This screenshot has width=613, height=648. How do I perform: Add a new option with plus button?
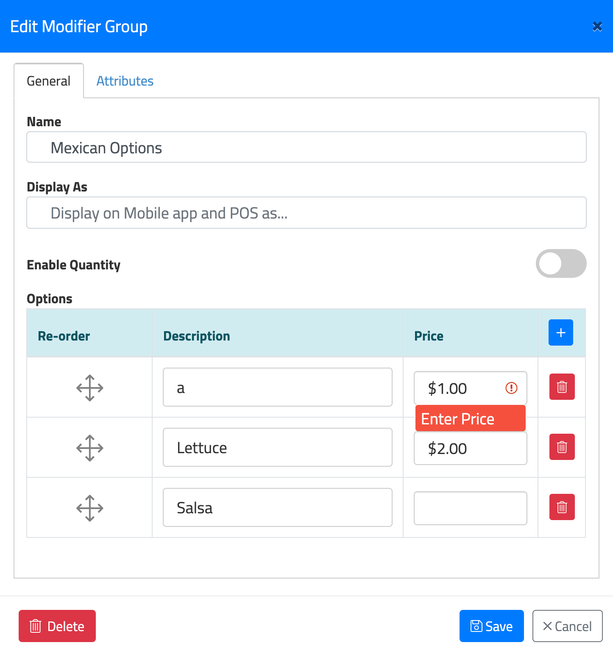click(560, 332)
